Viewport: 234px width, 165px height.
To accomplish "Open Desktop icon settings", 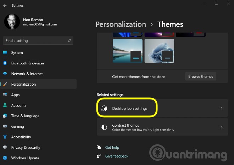I will [162, 108].
